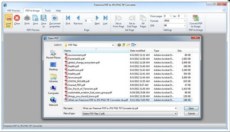Viewport: 230px width, 132px height.
Task: Sort by Type column header
Action: pos(165,50)
